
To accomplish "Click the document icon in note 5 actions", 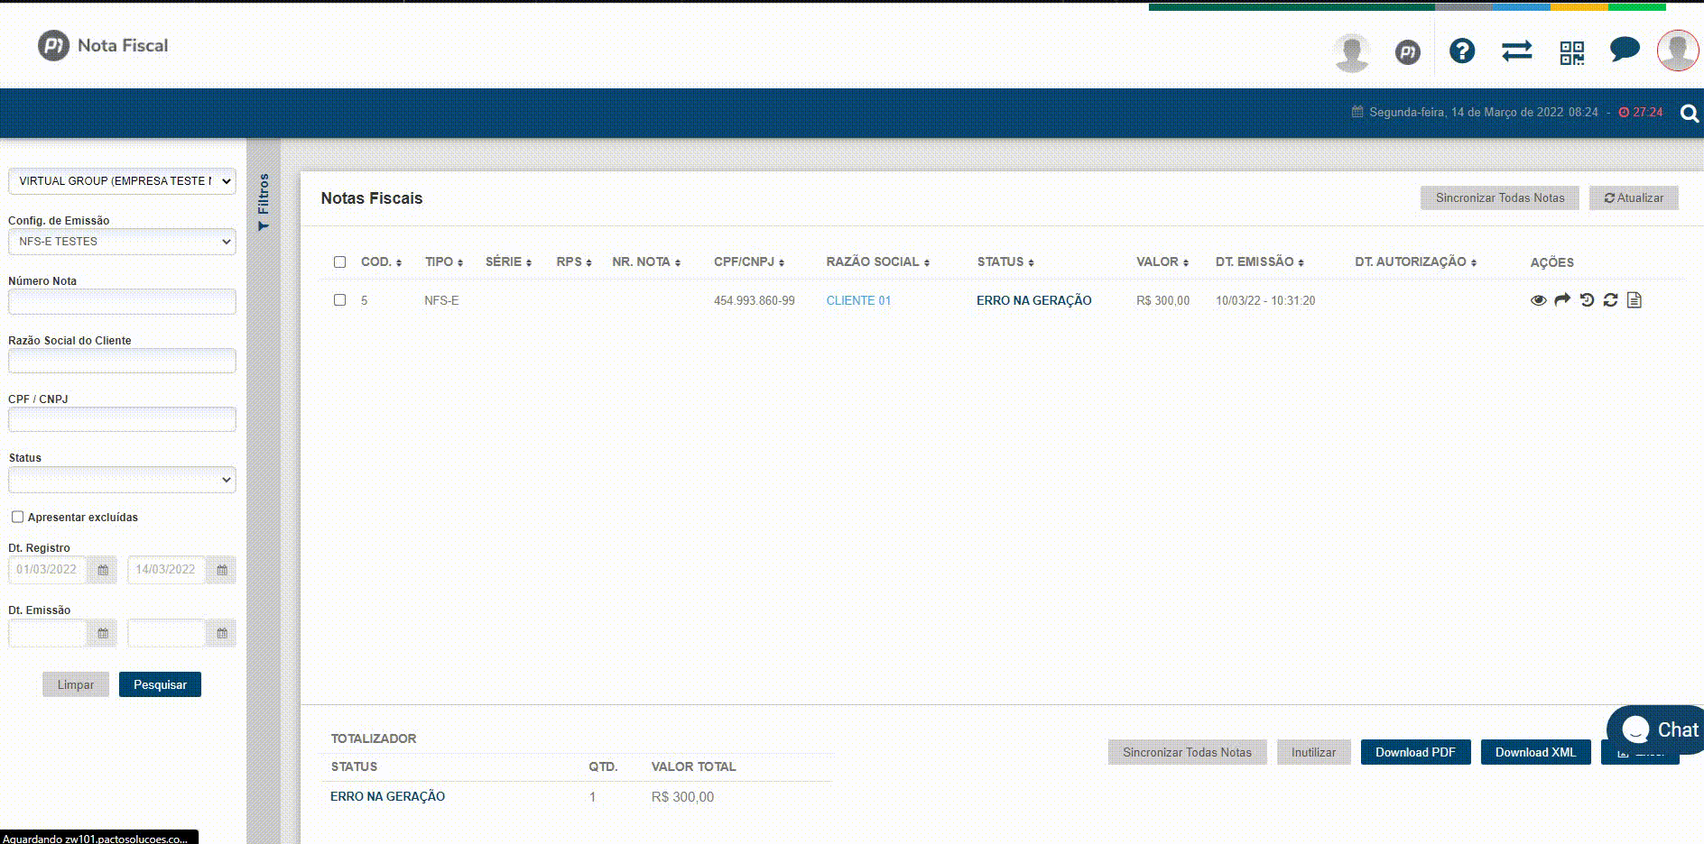I will point(1634,300).
